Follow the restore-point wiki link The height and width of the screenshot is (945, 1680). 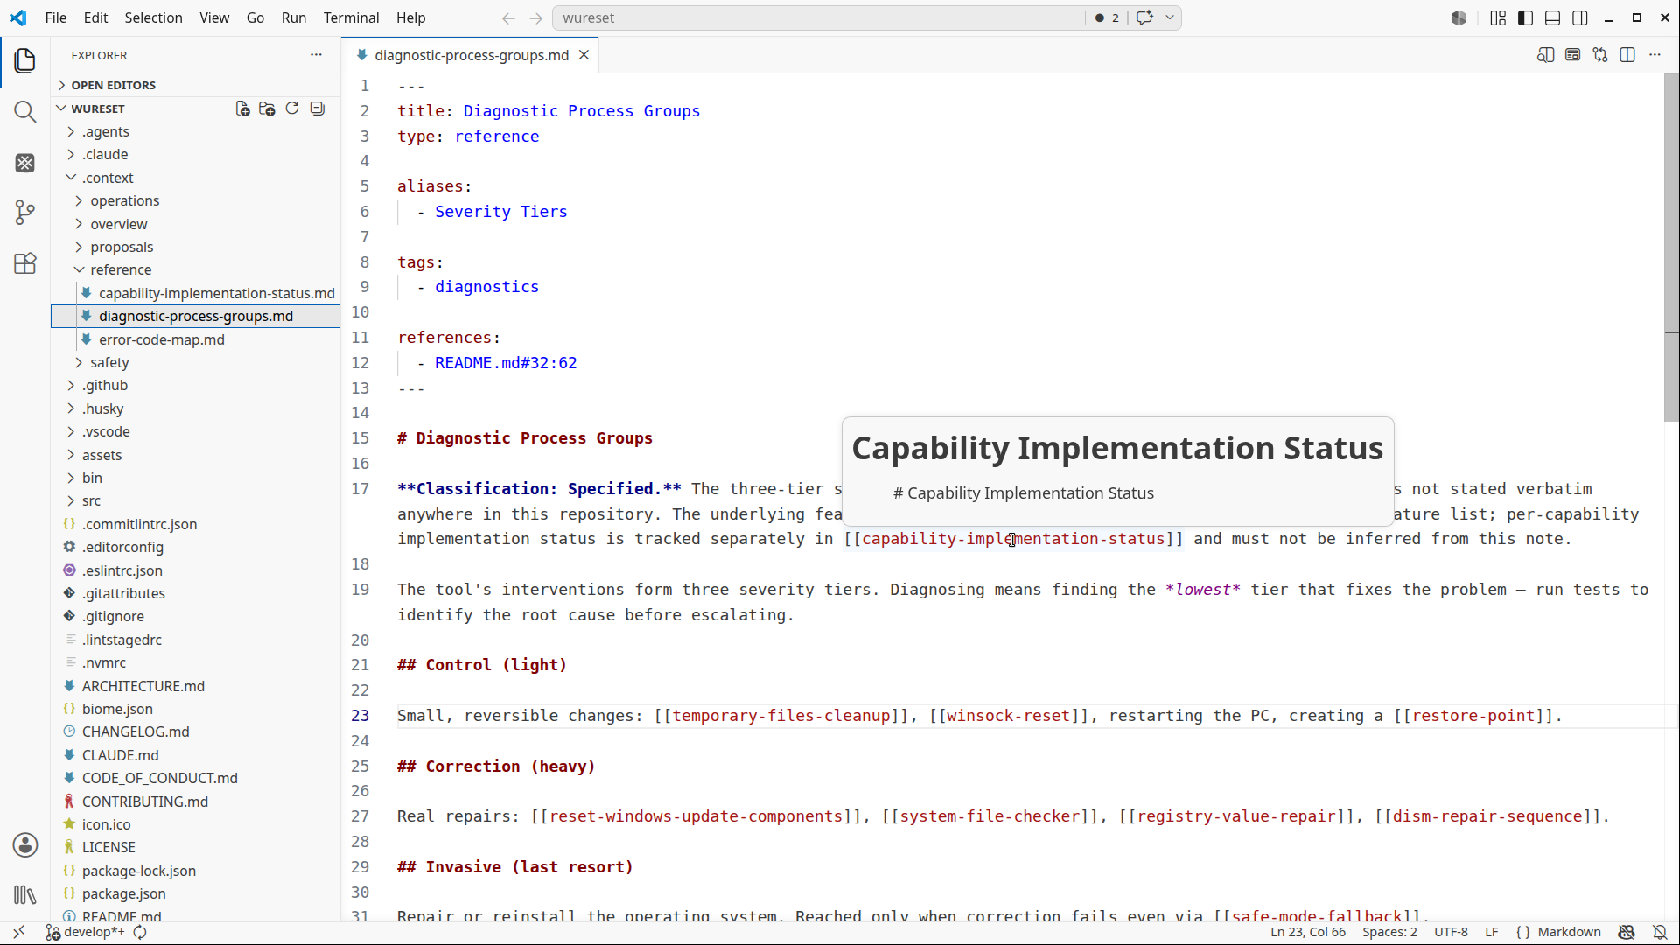1473,716
